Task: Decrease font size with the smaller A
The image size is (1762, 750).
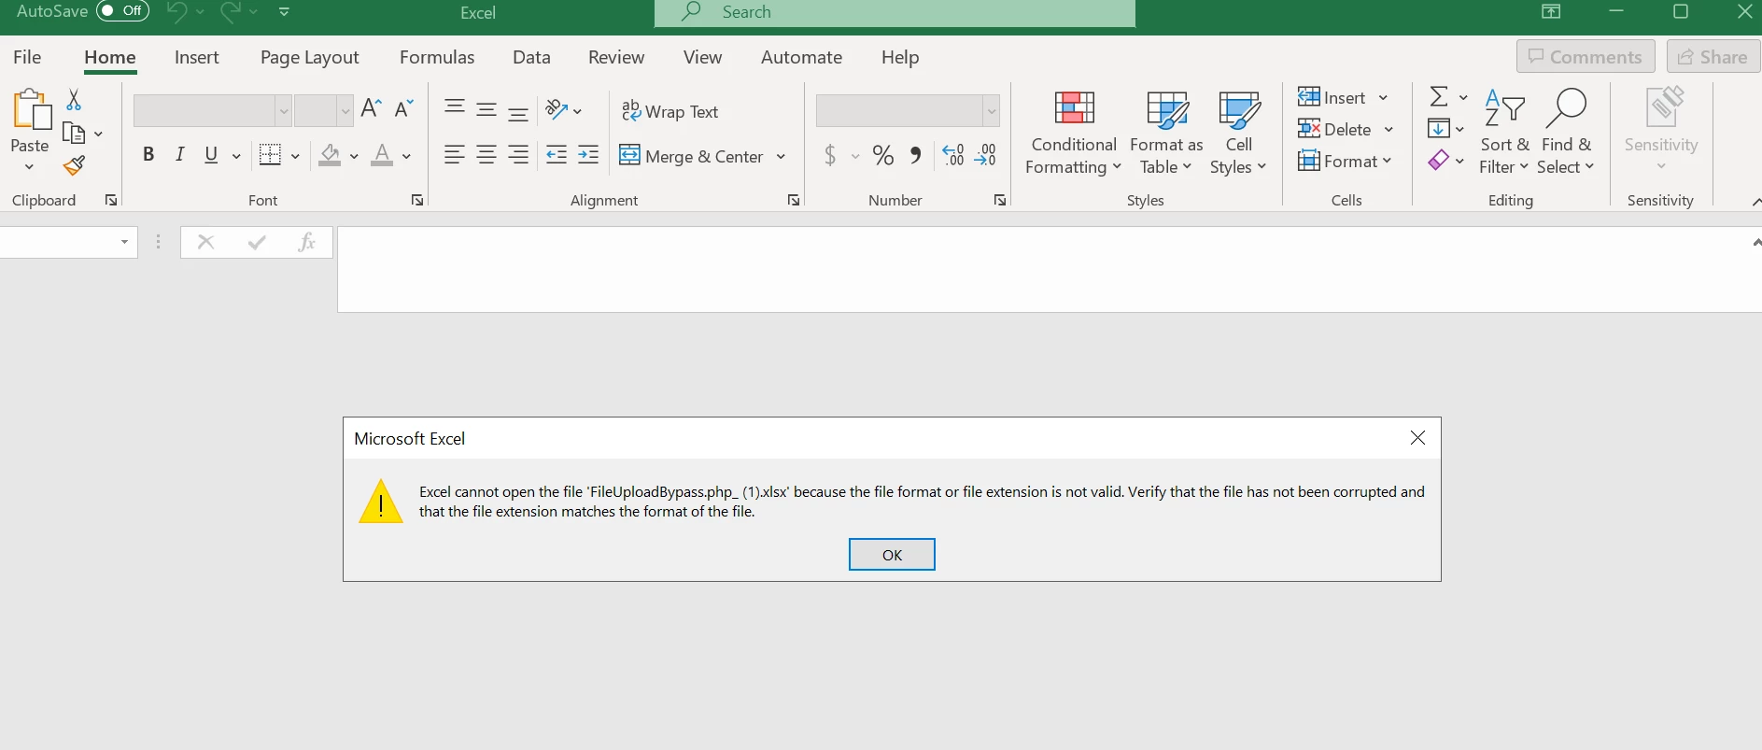Action: 404,109
